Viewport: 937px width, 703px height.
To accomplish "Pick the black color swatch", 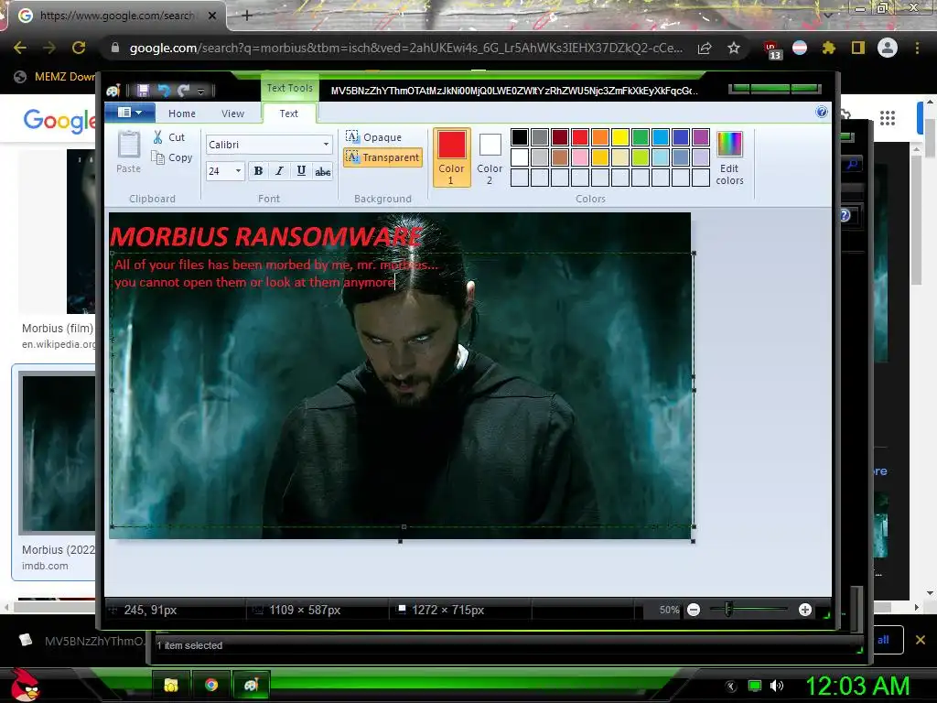I will 520,137.
